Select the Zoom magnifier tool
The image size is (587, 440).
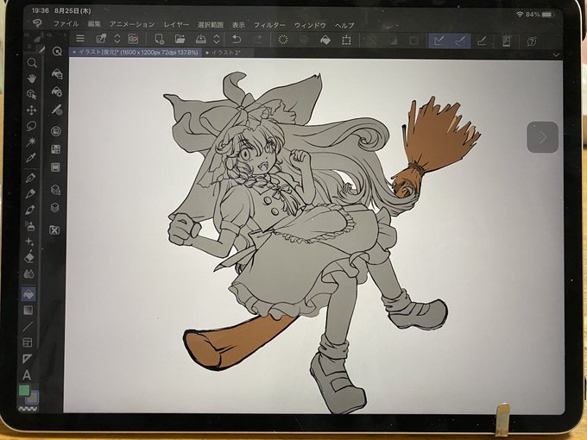point(32,62)
